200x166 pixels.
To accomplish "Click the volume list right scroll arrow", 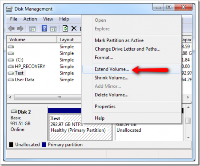I will point(188,97).
